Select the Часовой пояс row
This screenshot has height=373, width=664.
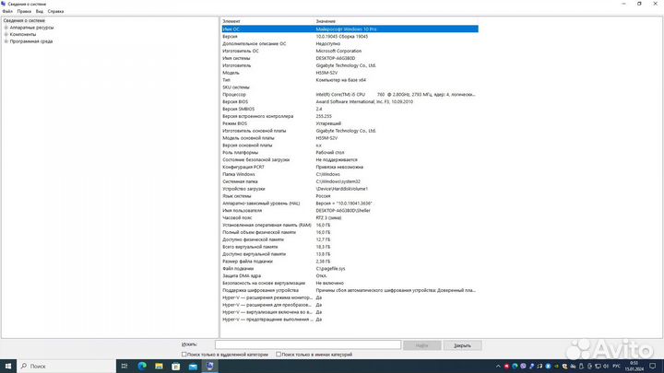(350, 217)
